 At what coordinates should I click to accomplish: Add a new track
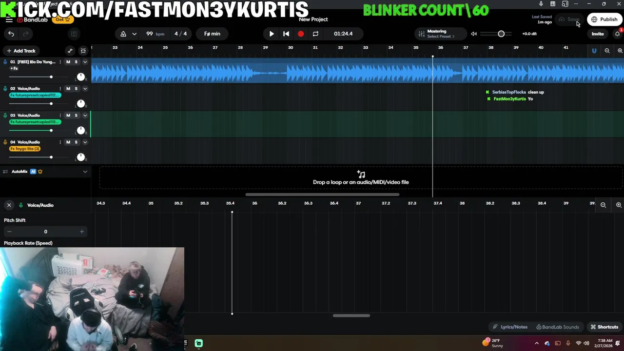click(x=21, y=51)
